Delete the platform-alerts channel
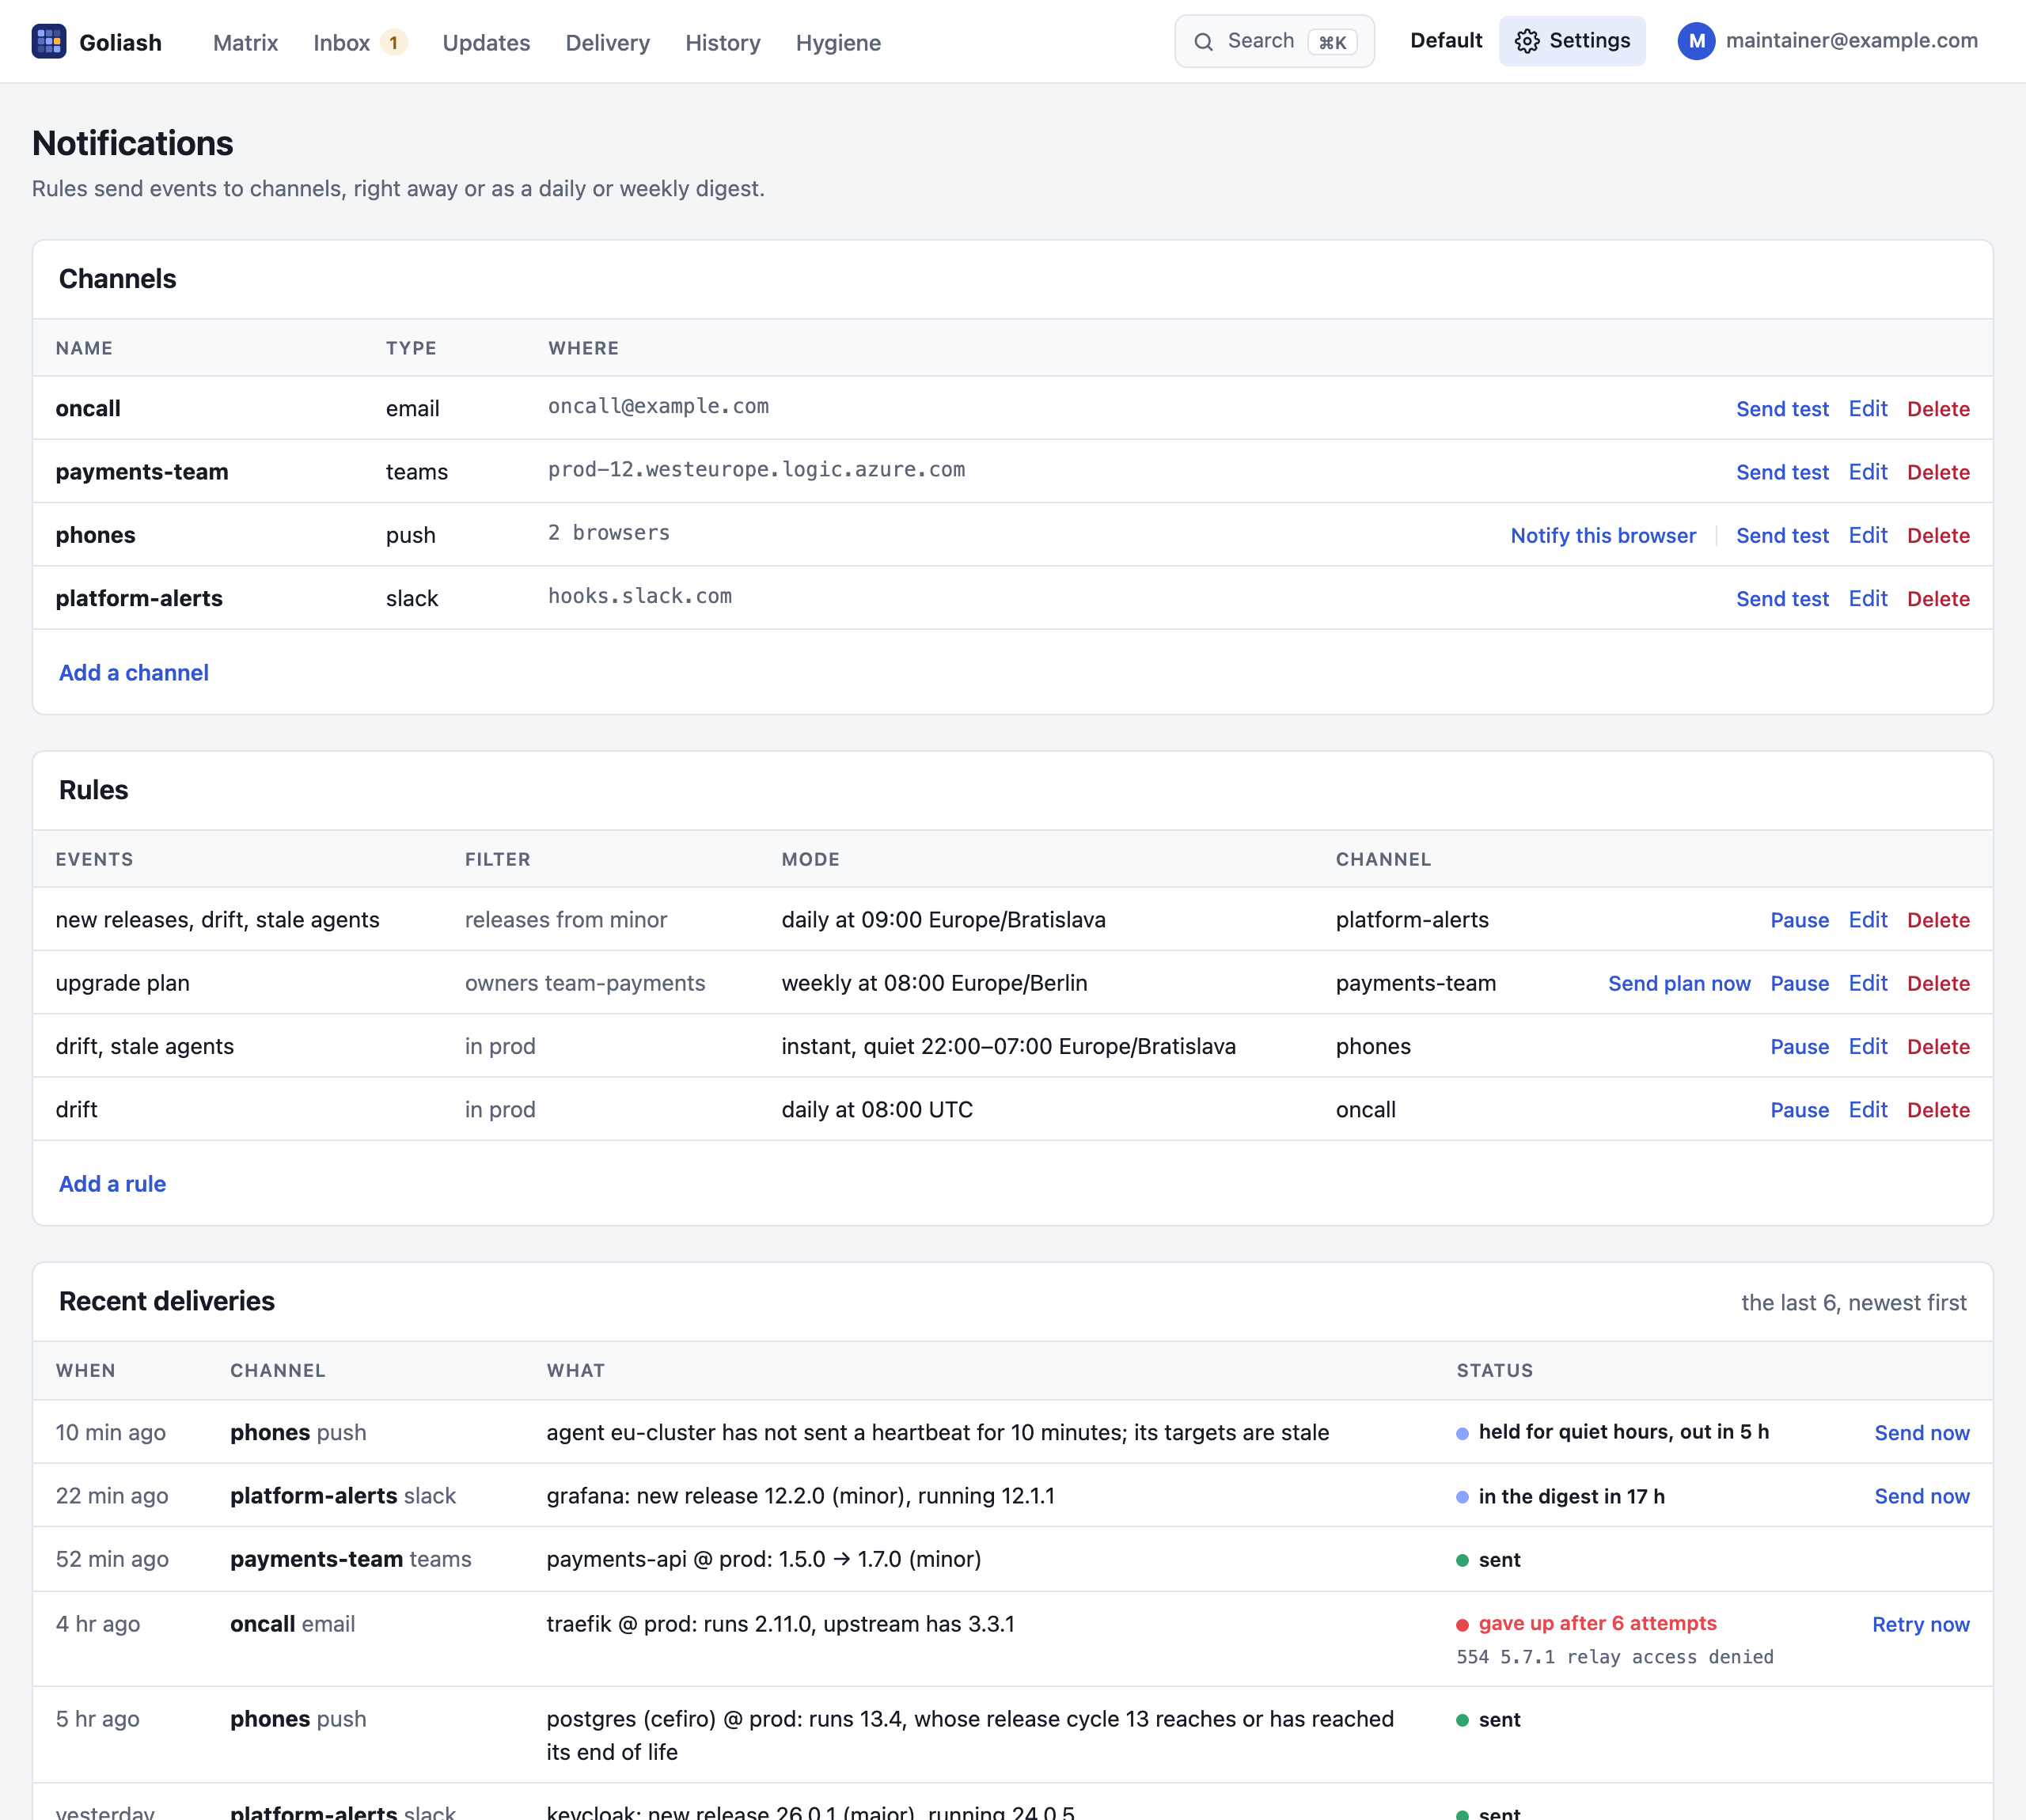The image size is (2026, 1820). point(1938,599)
